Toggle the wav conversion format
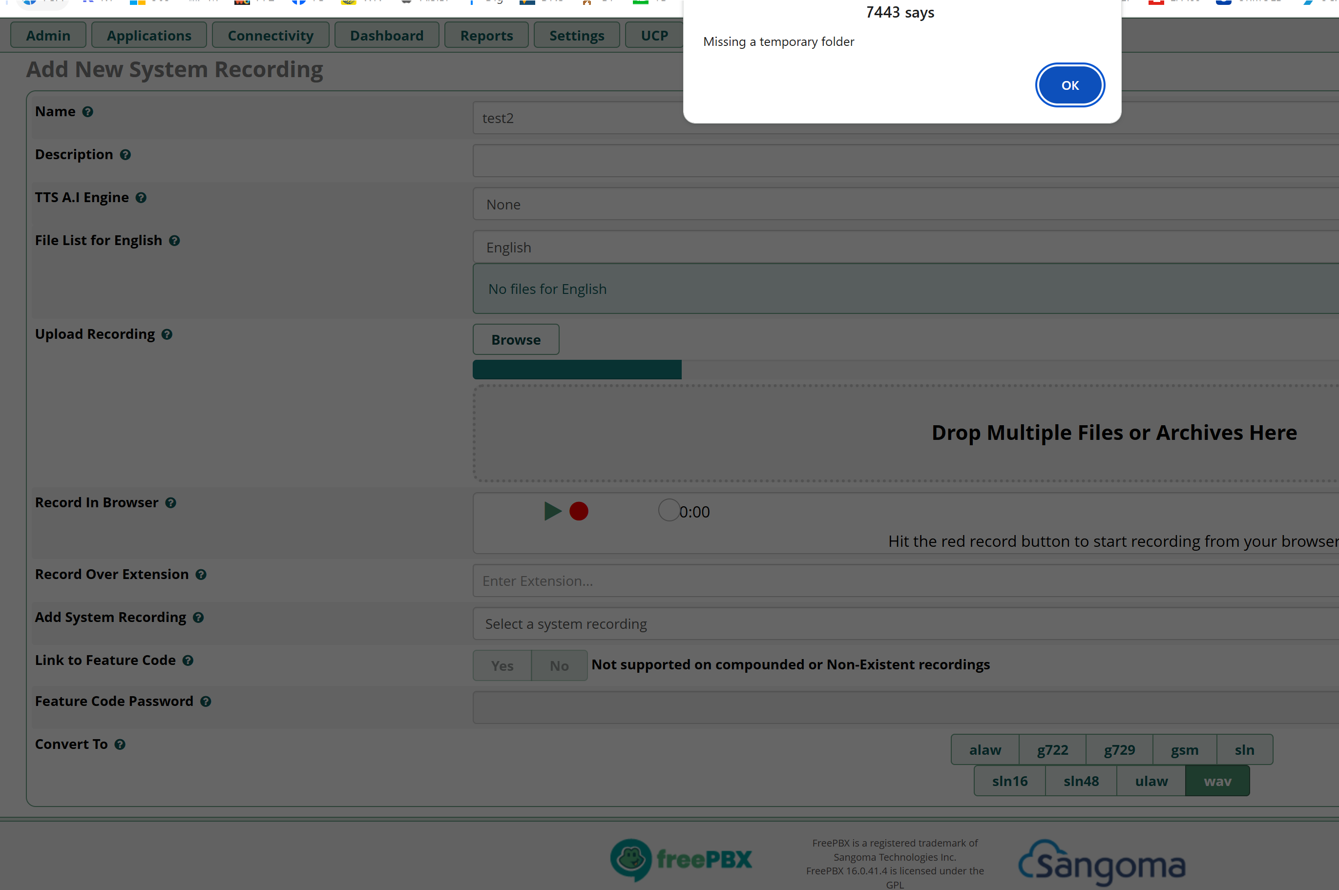This screenshot has width=1339, height=890. 1217,781
